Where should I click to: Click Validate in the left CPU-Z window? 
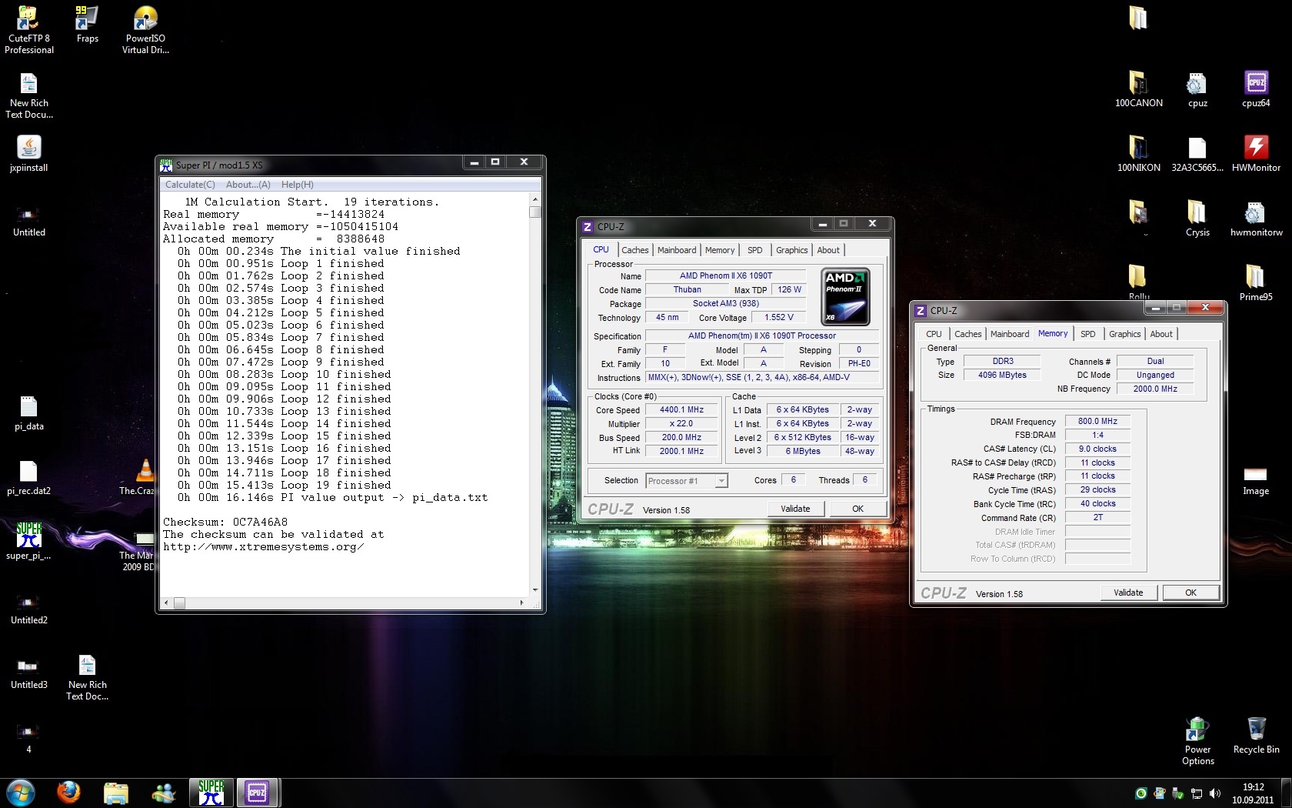[x=795, y=509]
